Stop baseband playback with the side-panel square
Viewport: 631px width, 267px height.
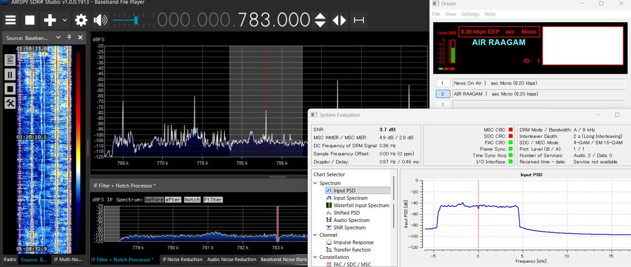(9, 89)
